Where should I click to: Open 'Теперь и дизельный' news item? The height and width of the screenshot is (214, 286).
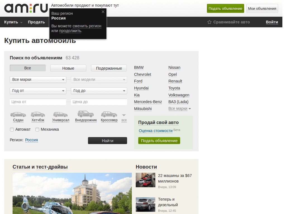point(168,202)
